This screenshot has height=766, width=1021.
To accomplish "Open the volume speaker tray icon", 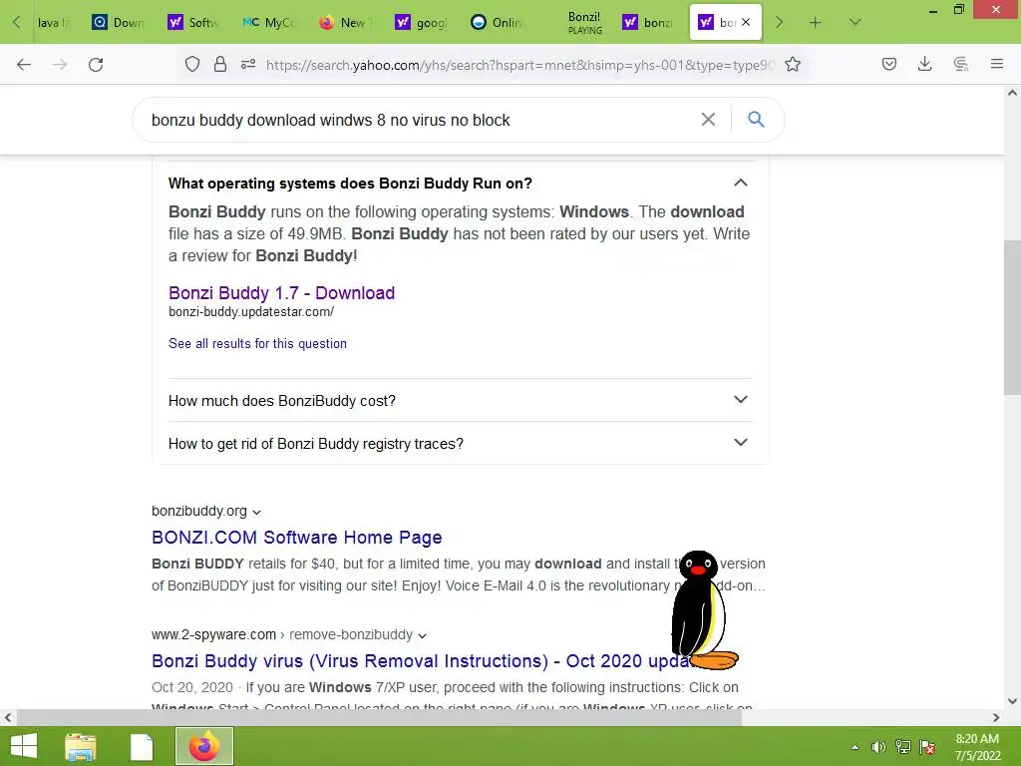I will (x=878, y=747).
